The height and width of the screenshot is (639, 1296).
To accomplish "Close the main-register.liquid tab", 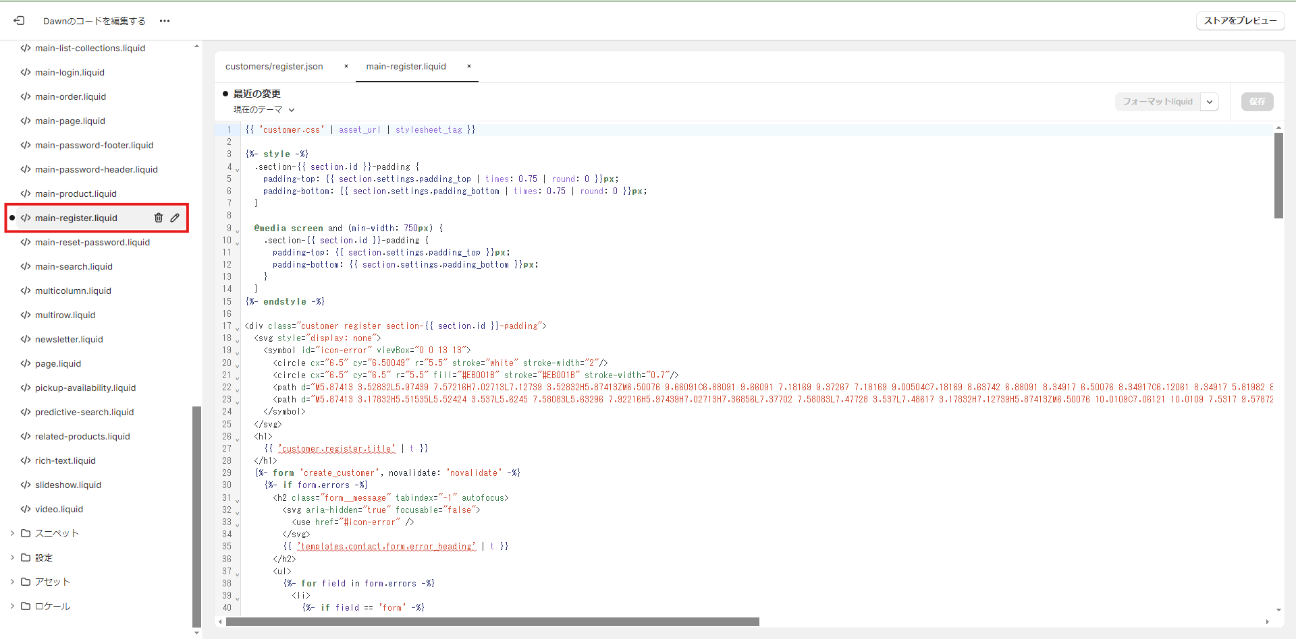I will click(x=469, y=66).
